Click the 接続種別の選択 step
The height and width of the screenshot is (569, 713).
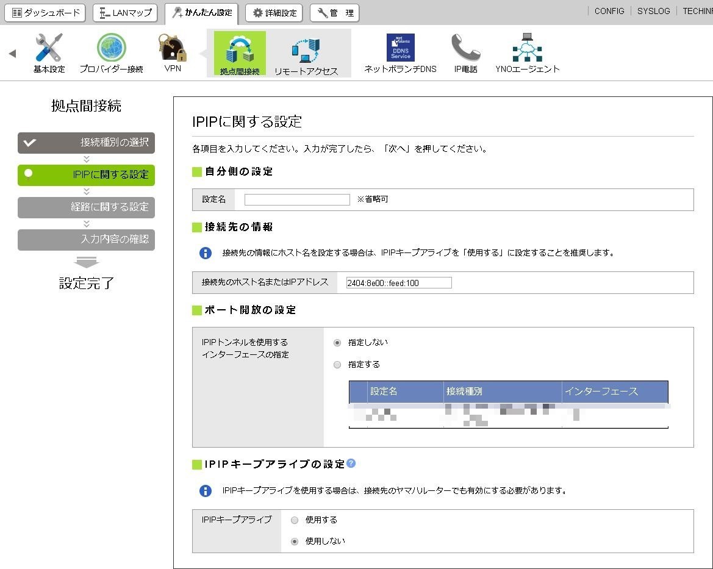click(87, 143)
